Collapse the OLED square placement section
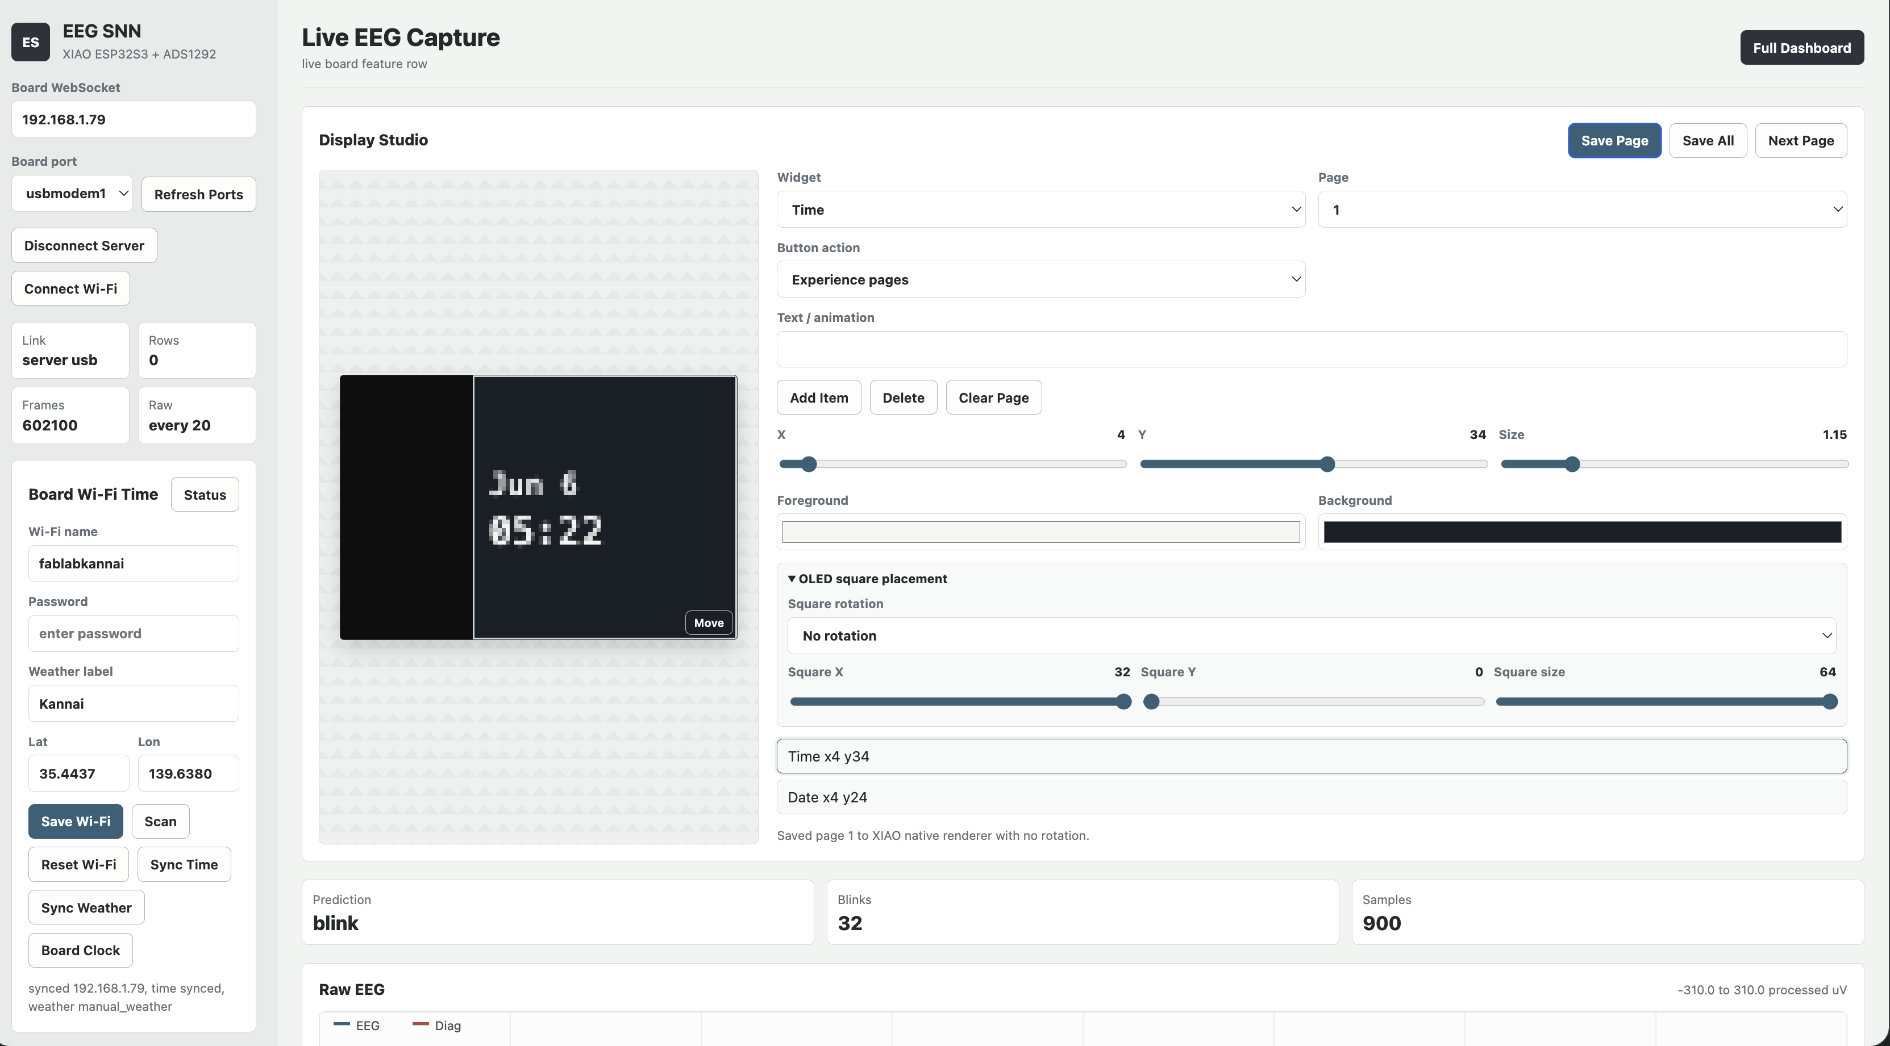The image size is (1890, 1046). click(867, 578)
